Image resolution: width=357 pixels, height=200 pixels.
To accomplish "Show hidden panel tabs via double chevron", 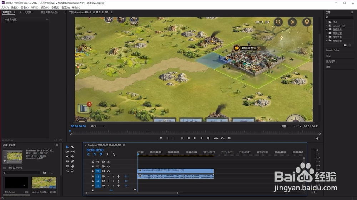I will point(64,12).
